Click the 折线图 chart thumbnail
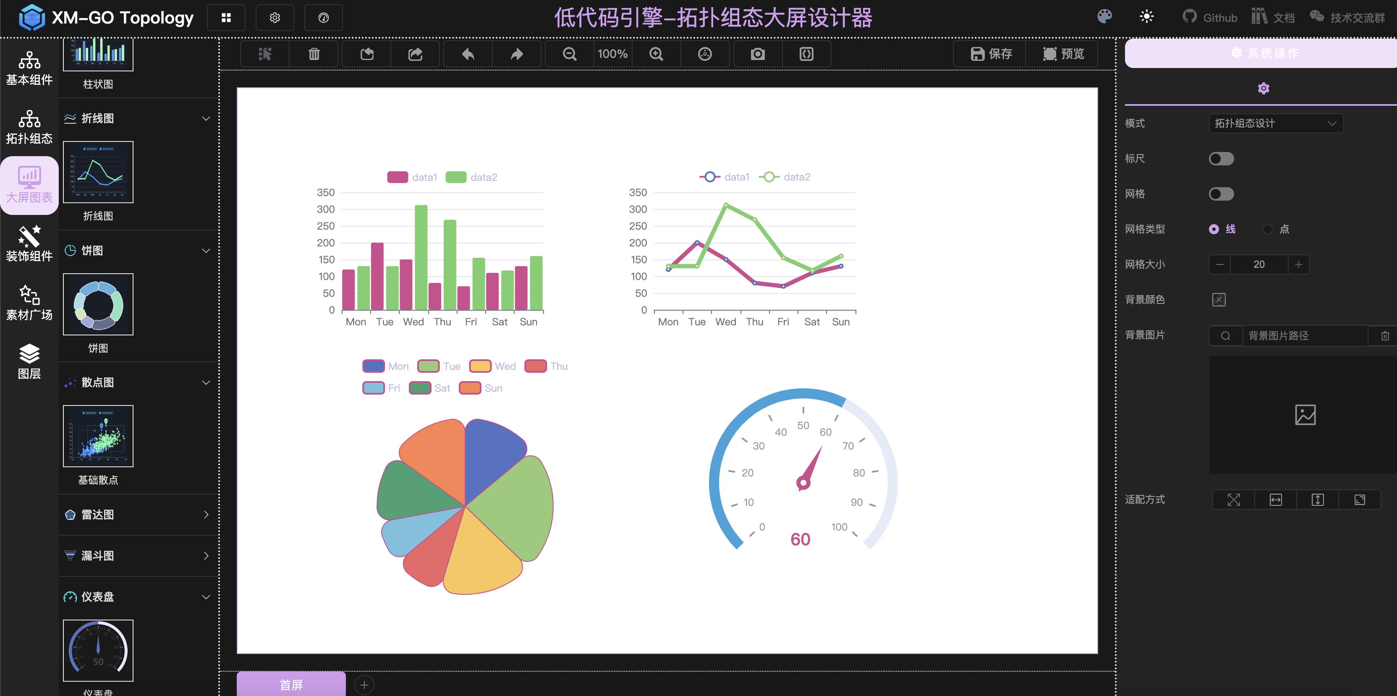1397x696 pixels. (x=98, y=172)
